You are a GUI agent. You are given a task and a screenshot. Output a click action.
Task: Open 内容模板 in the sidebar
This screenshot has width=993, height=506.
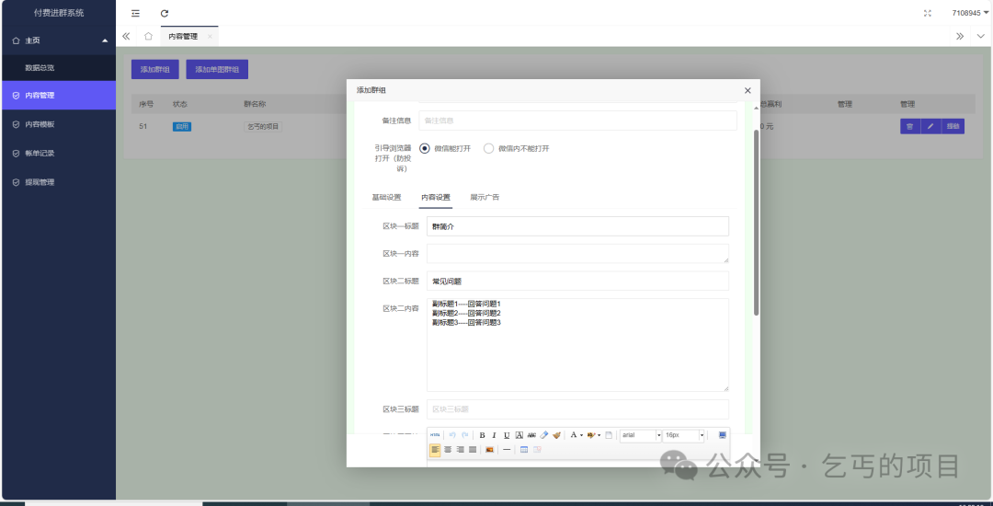point(58,125)
